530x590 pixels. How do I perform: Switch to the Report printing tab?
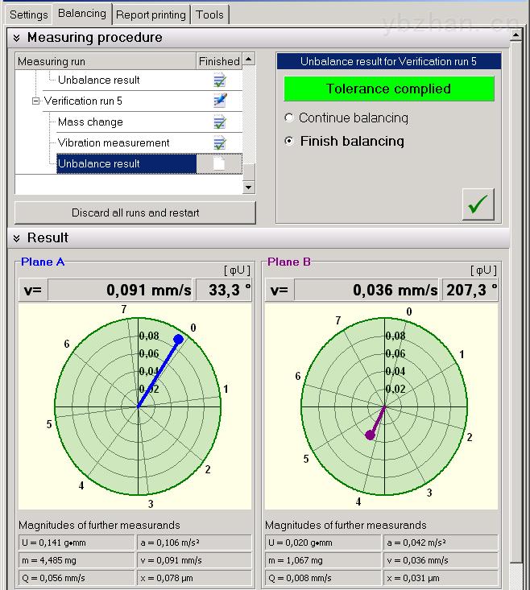(151, 14)
